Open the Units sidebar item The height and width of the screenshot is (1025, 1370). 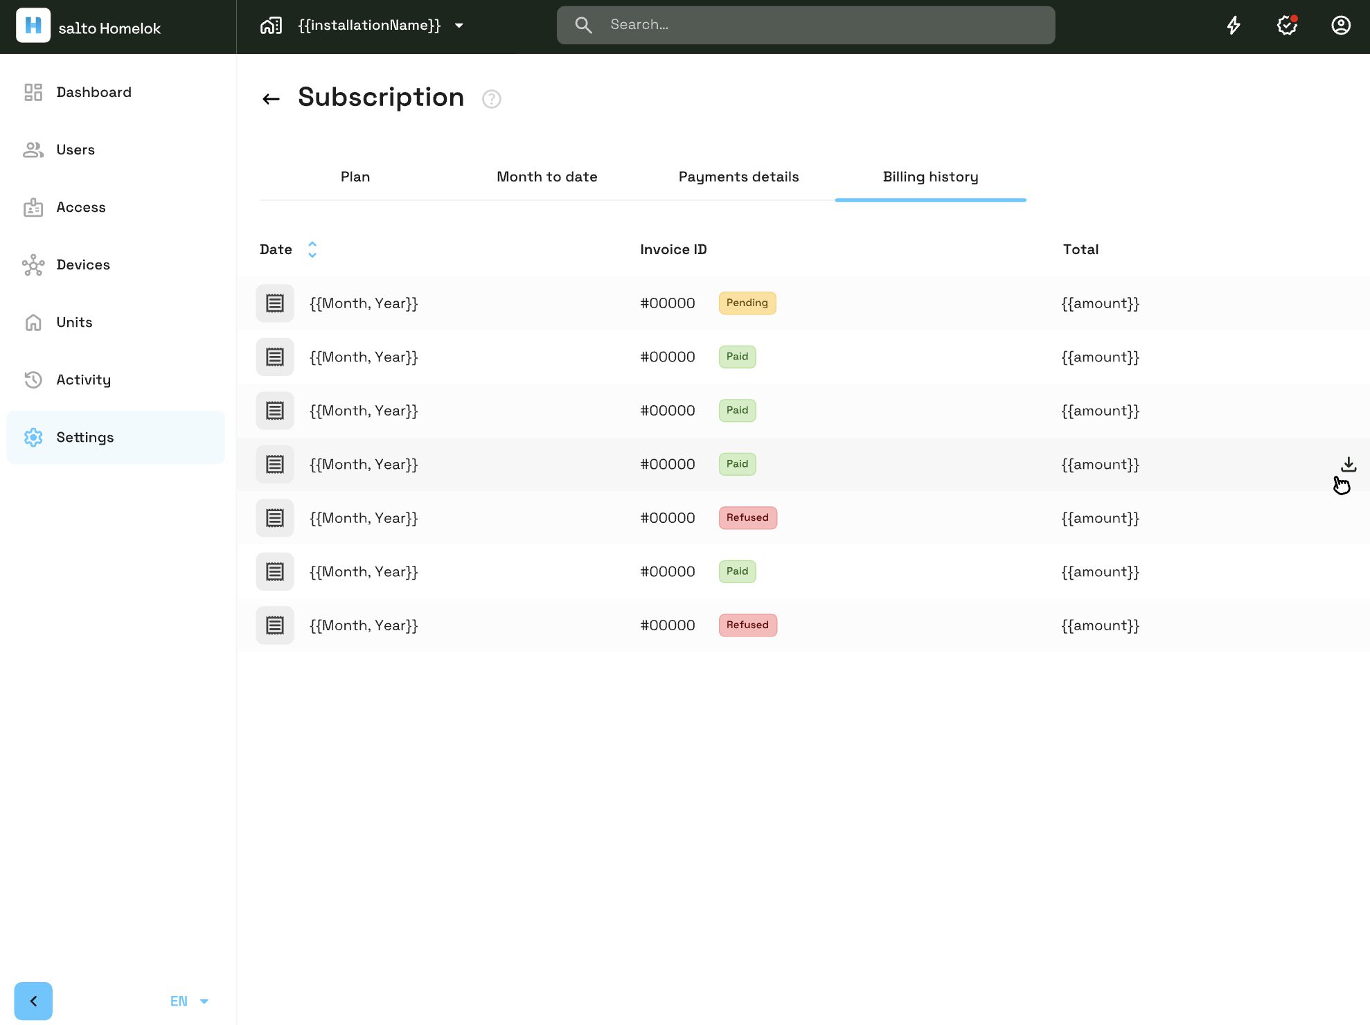pyautogui.click(x=116, y=322)
